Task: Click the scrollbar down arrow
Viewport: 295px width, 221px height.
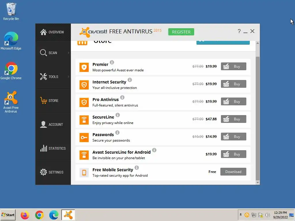Action: click(258, 182)
